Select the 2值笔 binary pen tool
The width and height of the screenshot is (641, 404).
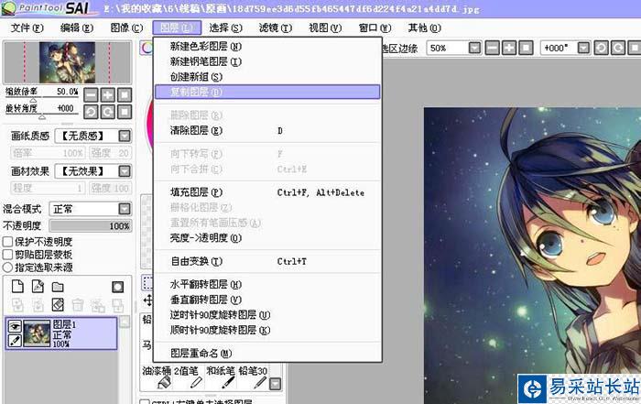pos(189,377)
